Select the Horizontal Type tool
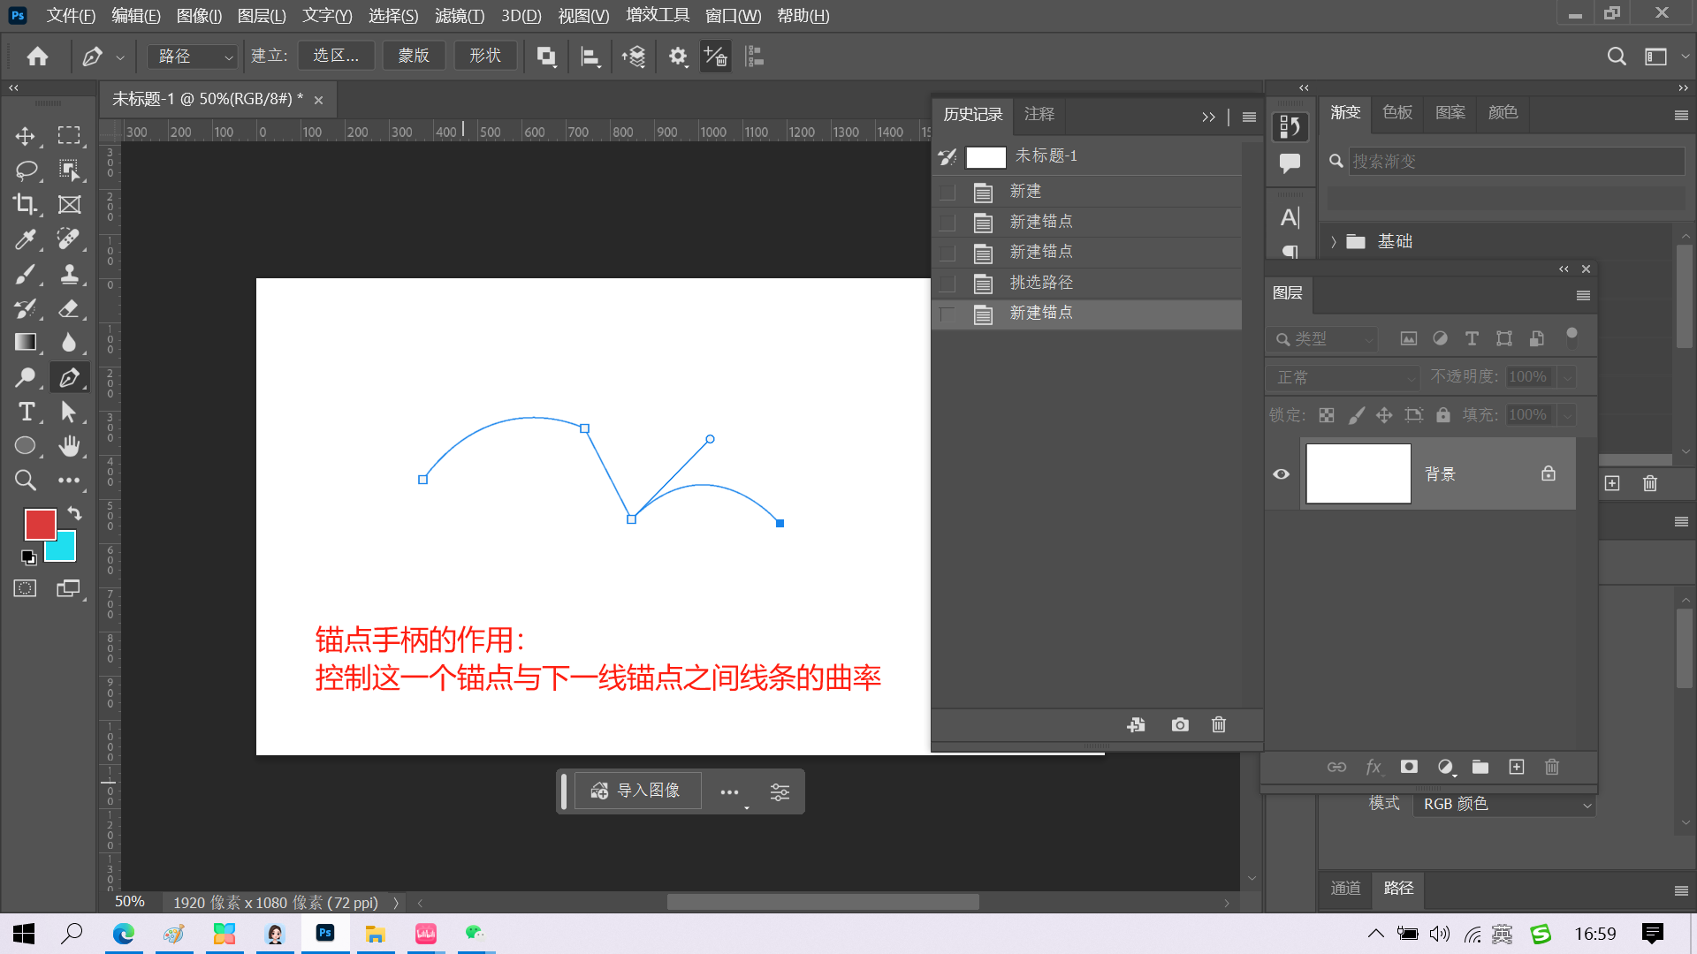Viewport: 1697px width, 954px height. [x=26, y=412]
